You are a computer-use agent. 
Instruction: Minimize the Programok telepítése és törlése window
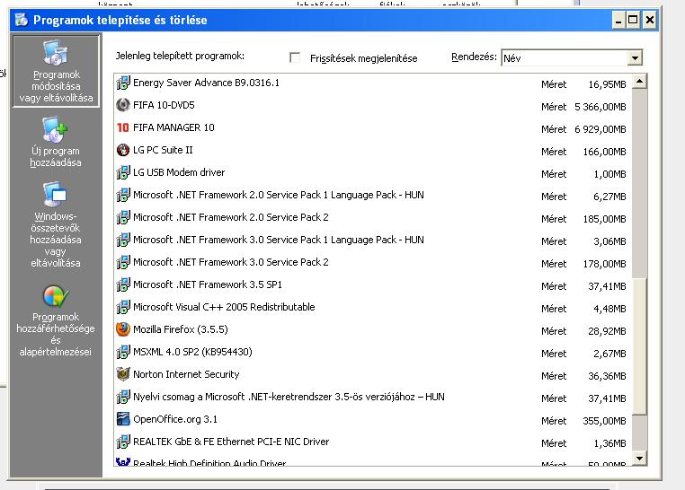tap(618, 20)
